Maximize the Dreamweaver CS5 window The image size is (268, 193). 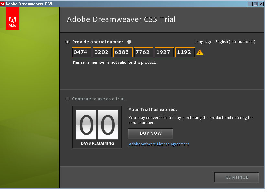point(255,4)
